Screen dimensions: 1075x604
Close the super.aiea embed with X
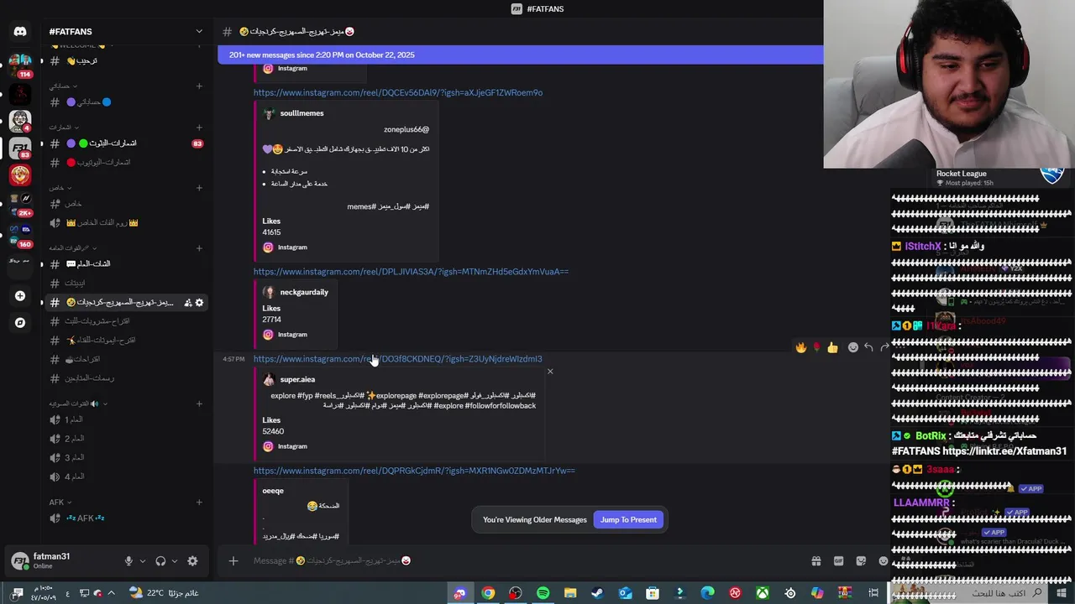[x=550, y=372]
